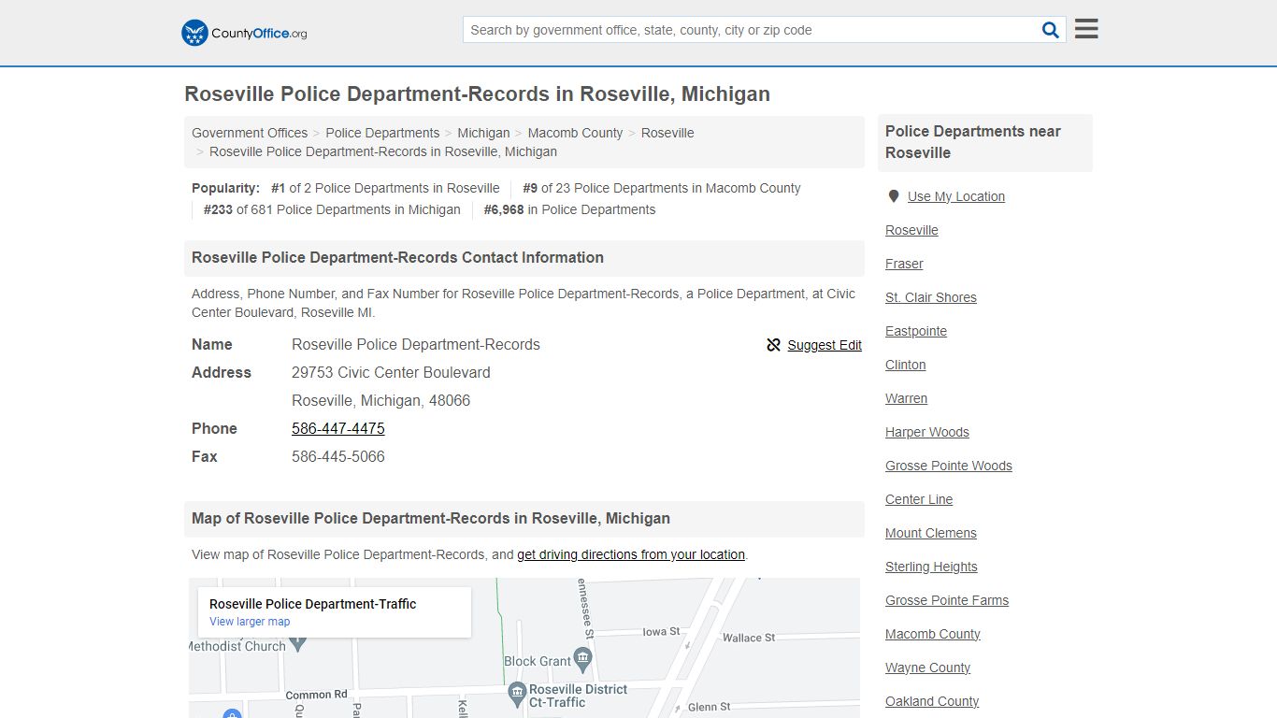This screenshot has height=718, width=1277.
Task: Click the search magnifier icon
Action: pyautogui.click(x=1050, y=30)
